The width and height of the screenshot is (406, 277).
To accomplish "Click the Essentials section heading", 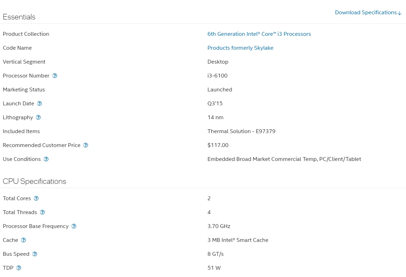I will (x=19, y=17).
